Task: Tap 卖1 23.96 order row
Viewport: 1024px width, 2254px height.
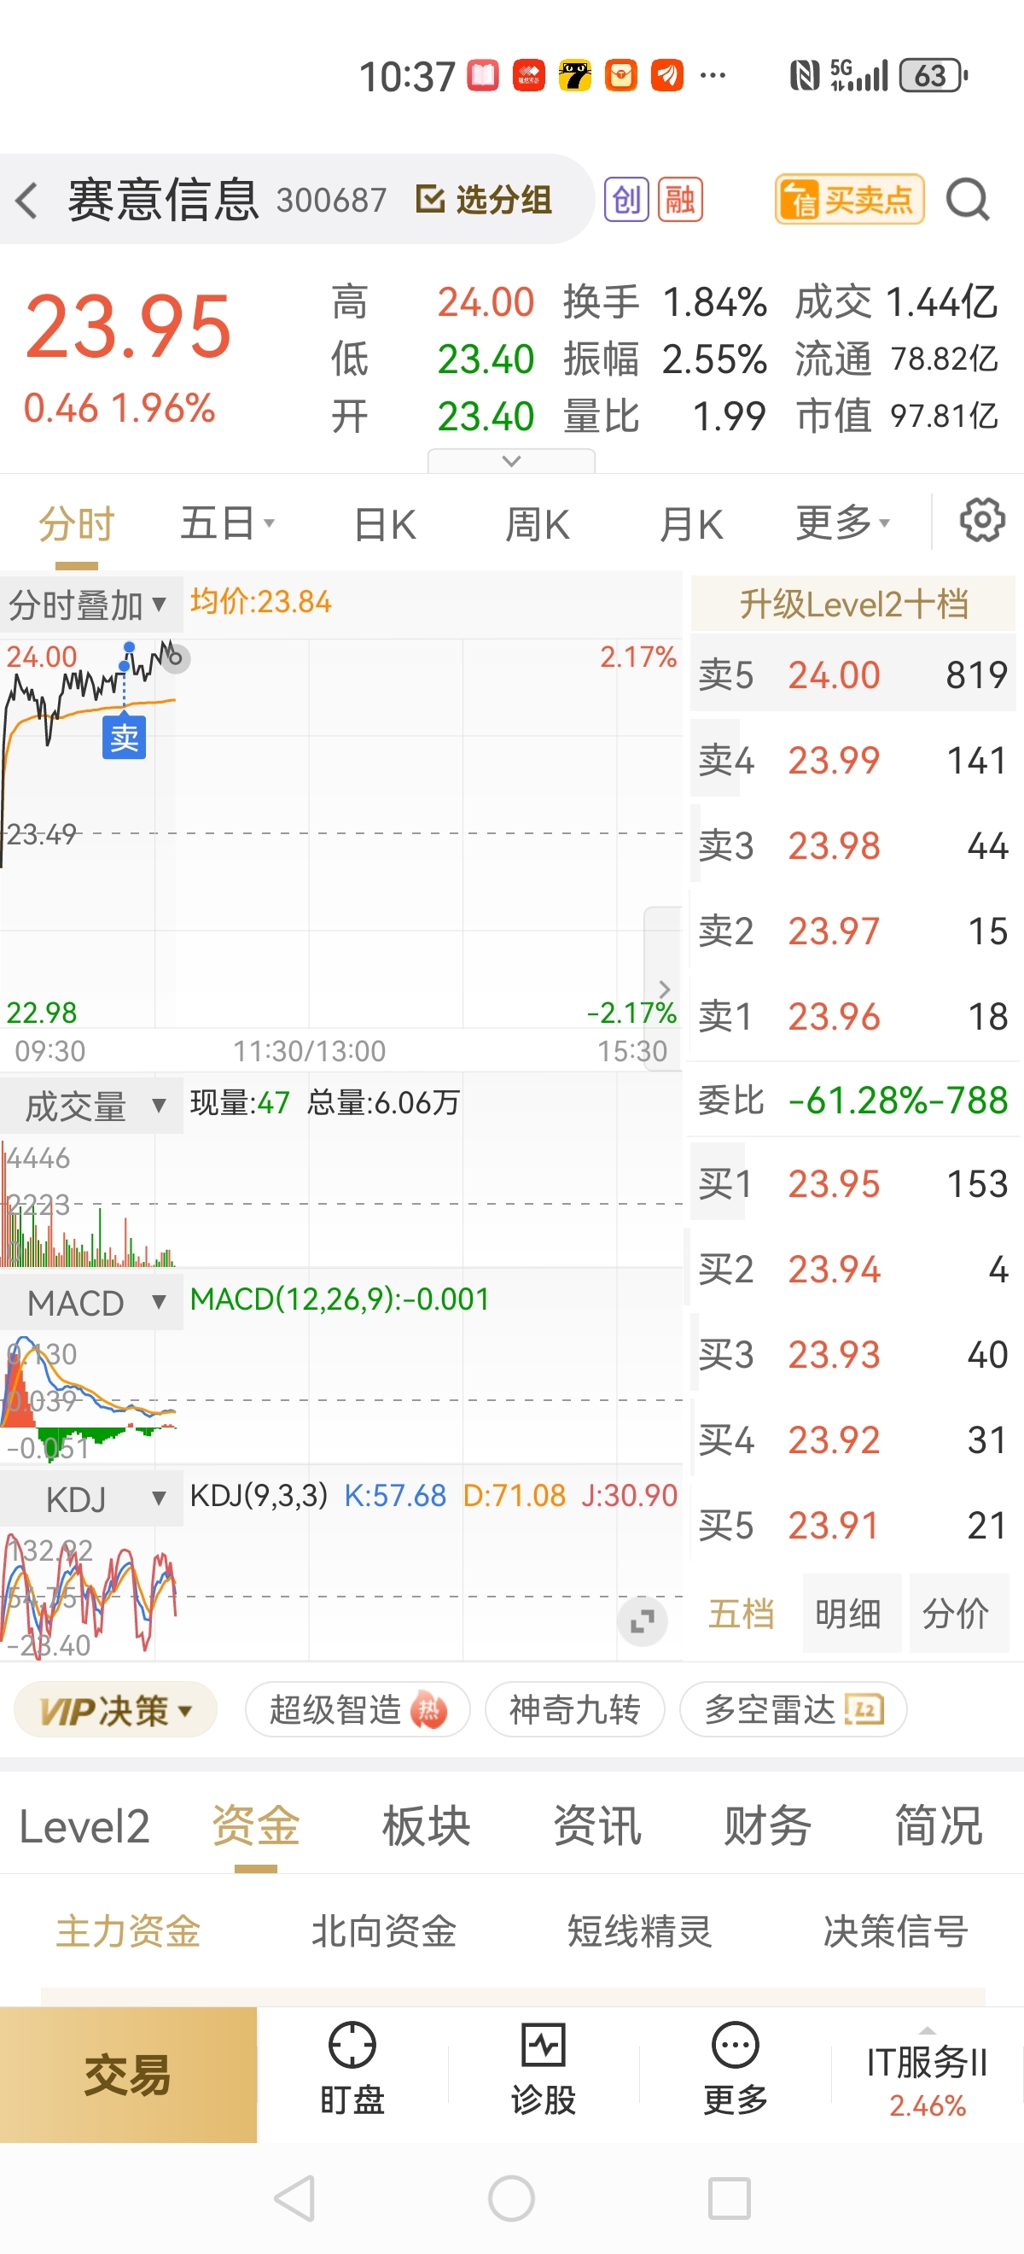Action: tap(853, 1017)
